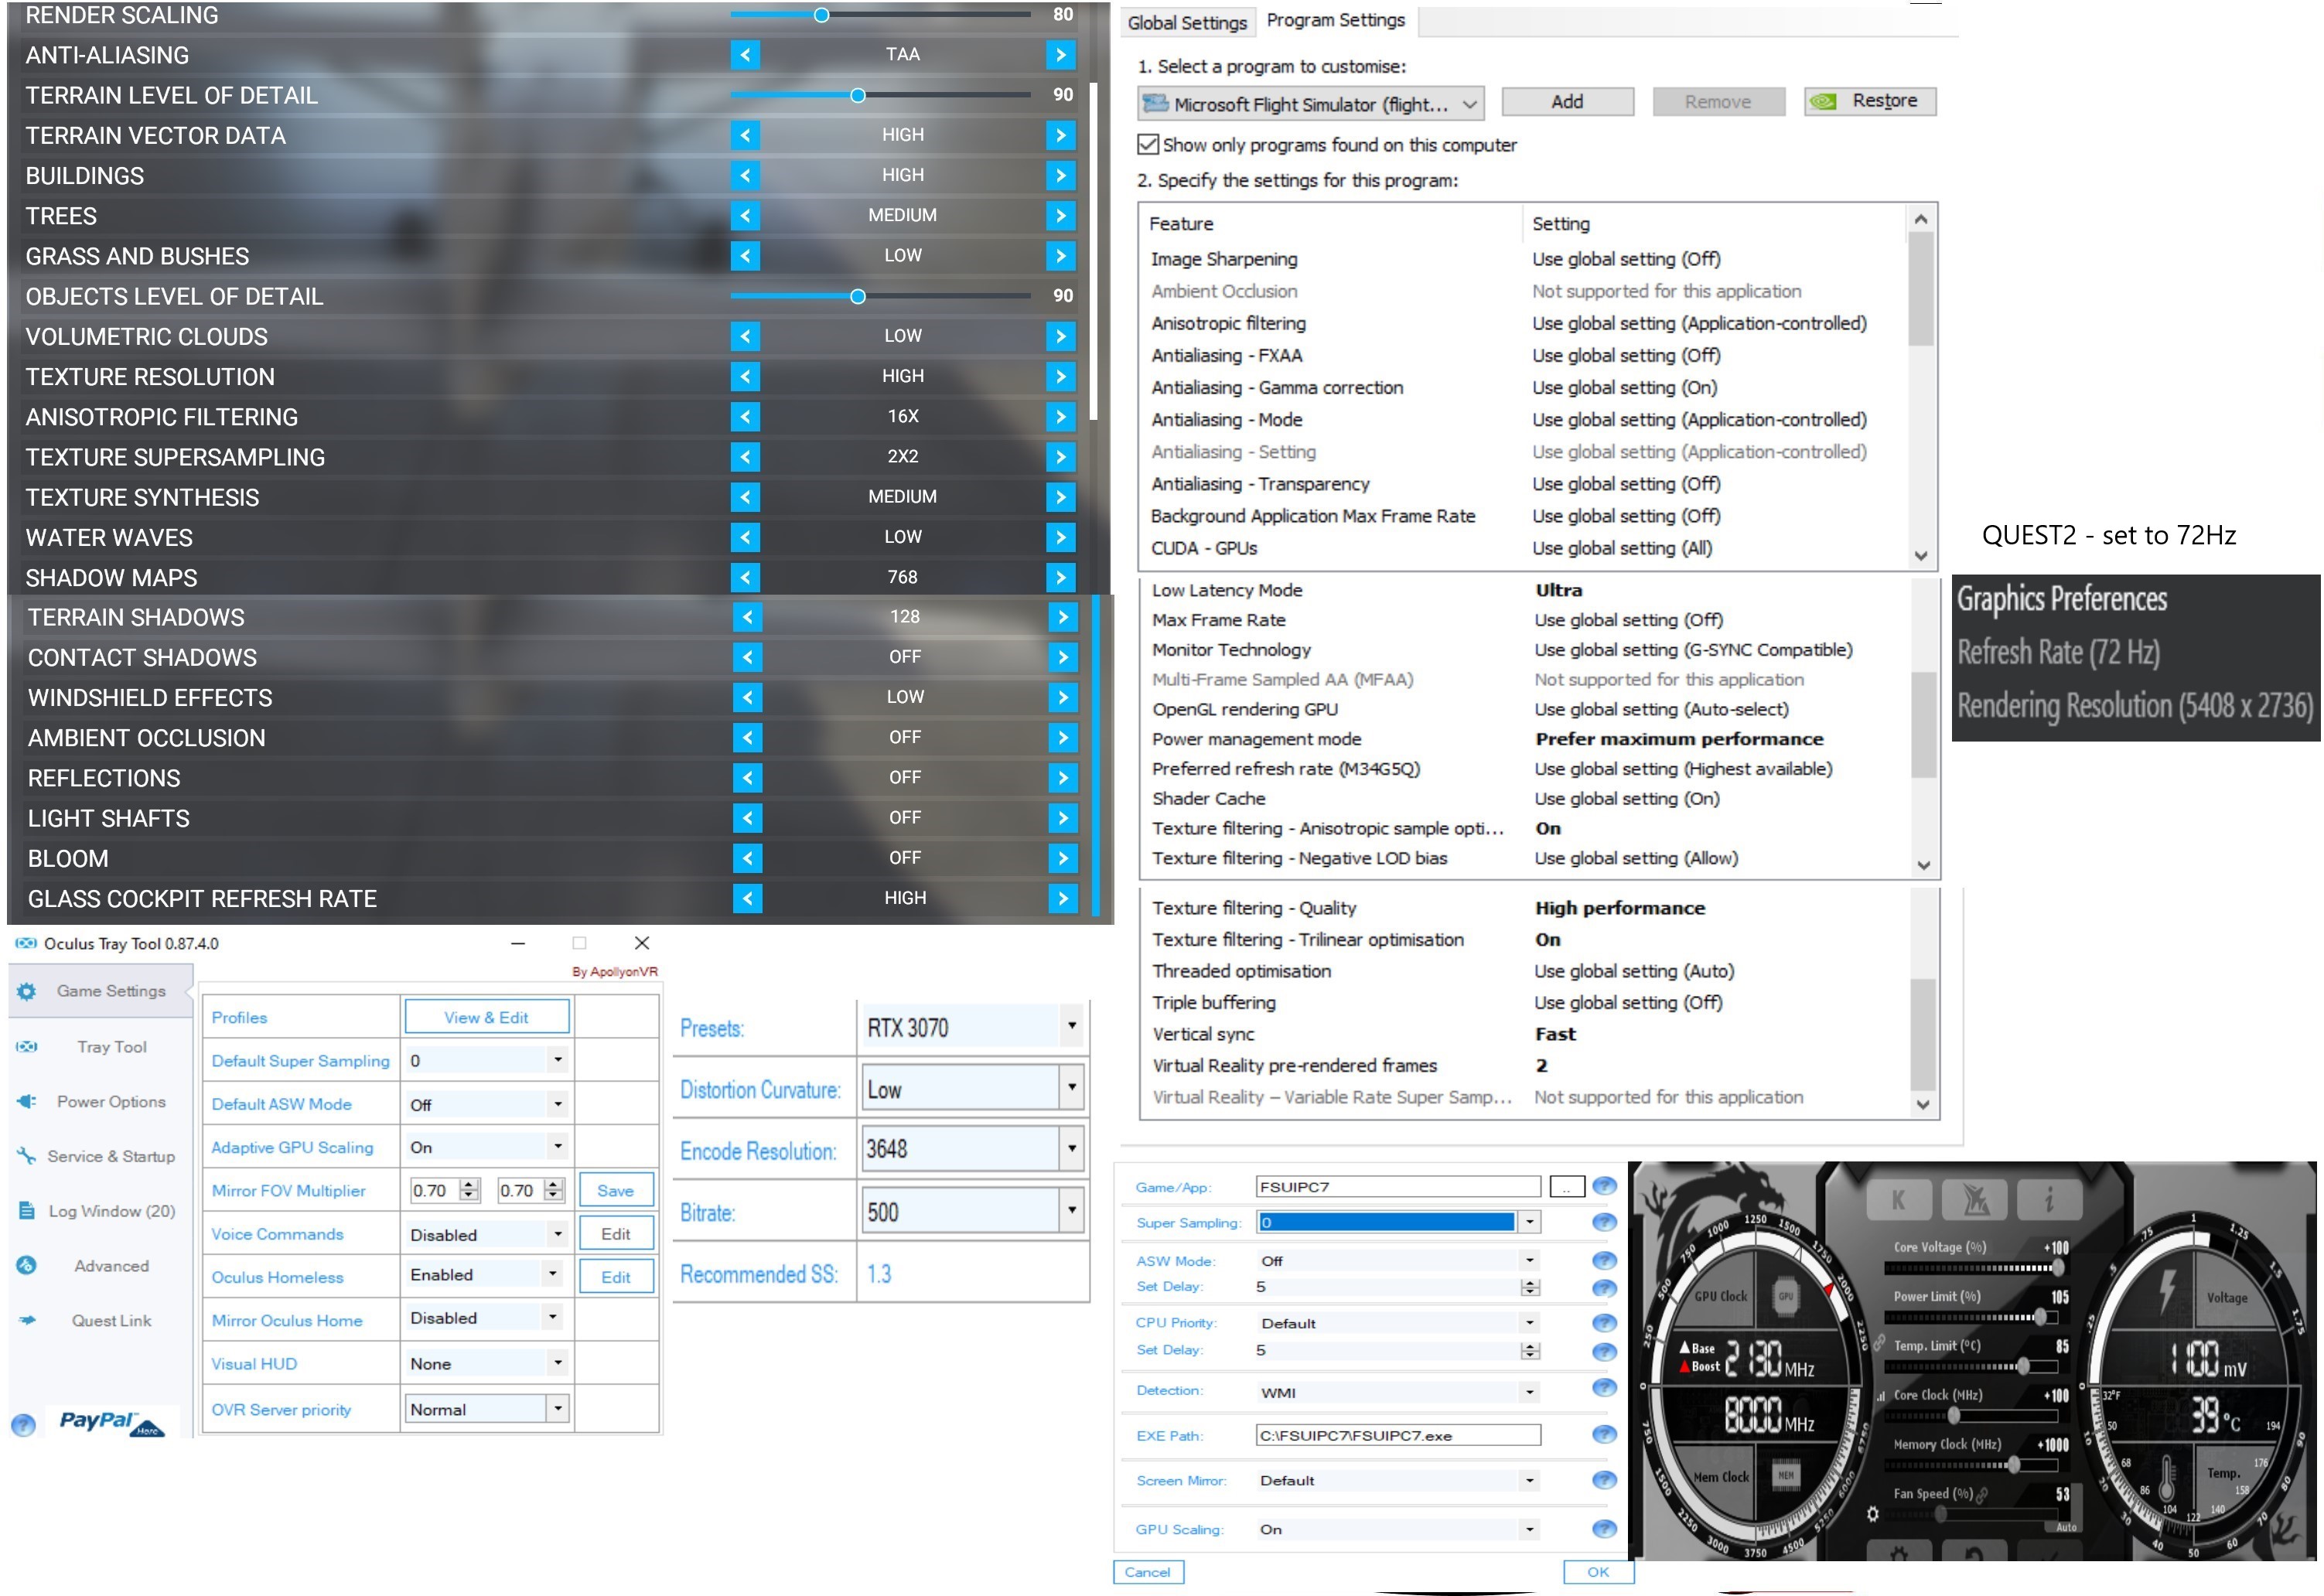Click right arrow for Contact Shadows setting
Screen dimensions: 2324x1596
click(x=1063, y=657)
